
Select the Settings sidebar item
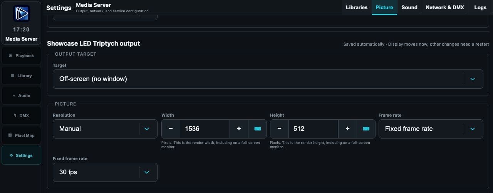21,155
